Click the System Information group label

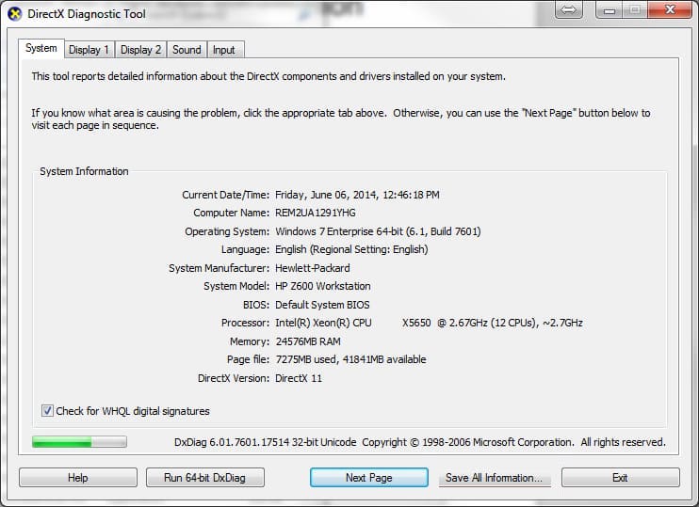(84, 171)
